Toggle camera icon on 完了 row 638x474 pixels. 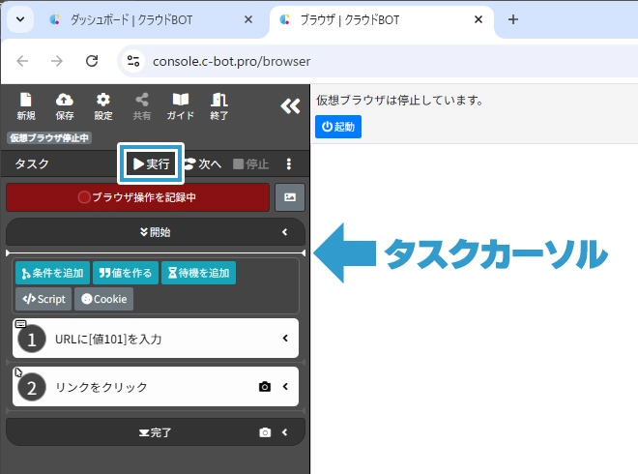[x=265, y=432]
